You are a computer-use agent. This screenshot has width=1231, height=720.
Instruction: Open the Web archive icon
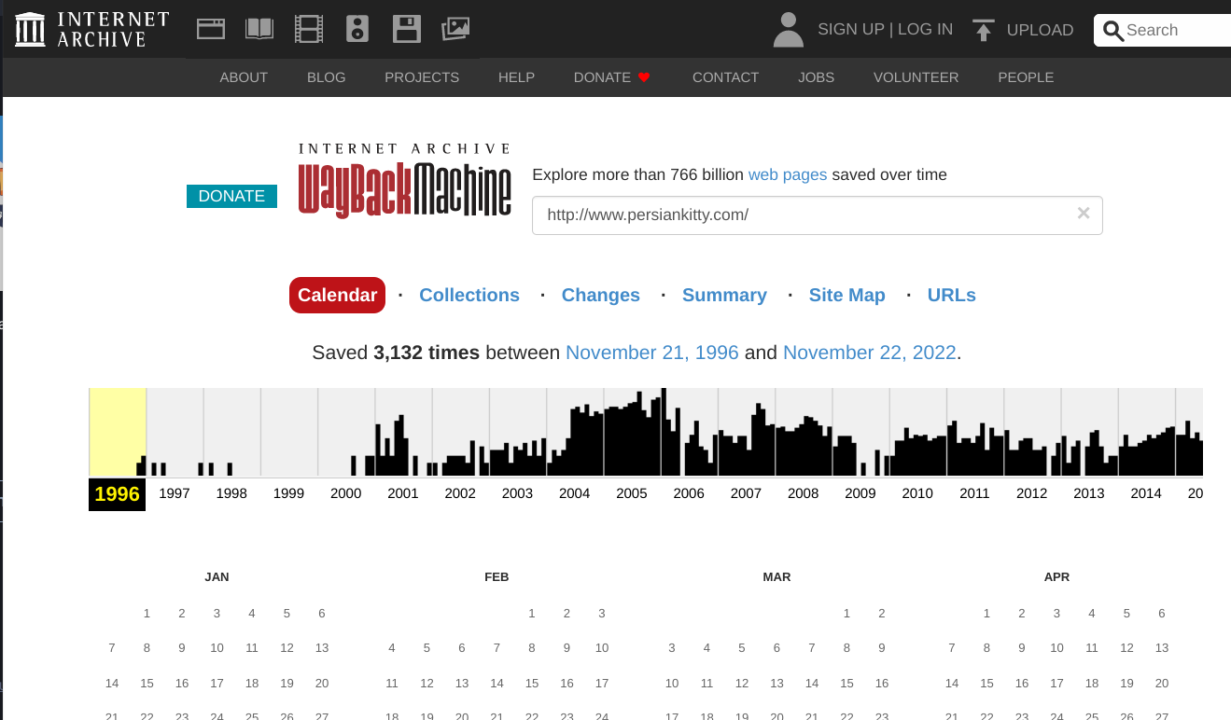point(211,29)
